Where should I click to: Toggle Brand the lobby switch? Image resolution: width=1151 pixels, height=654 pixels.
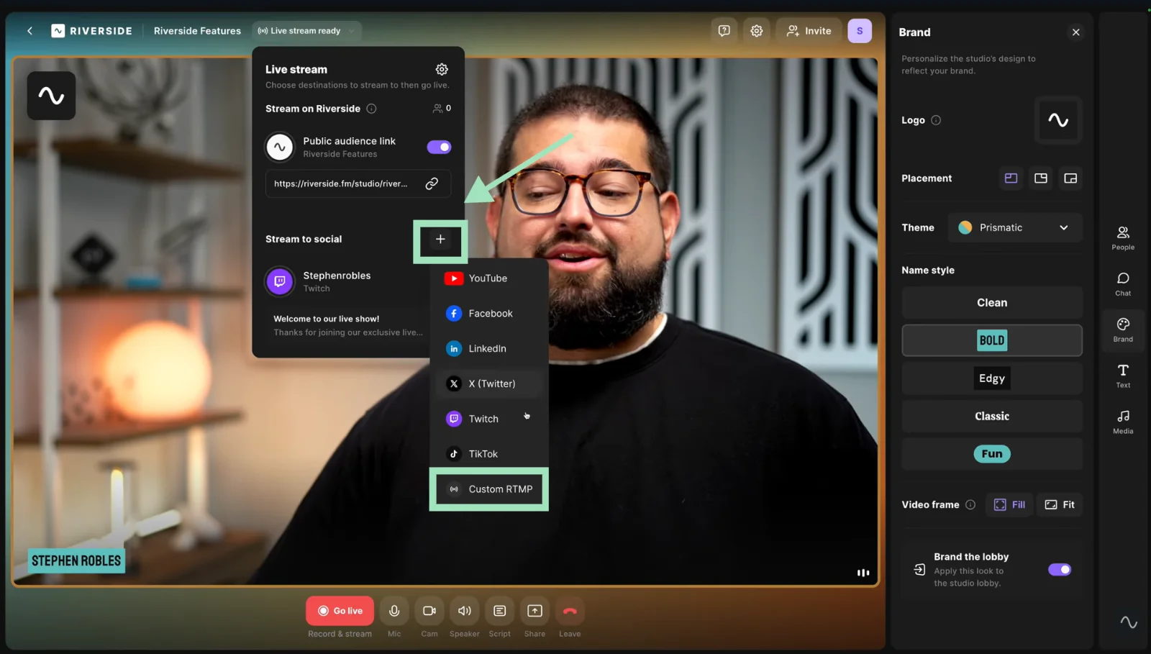click(1060, 570)
